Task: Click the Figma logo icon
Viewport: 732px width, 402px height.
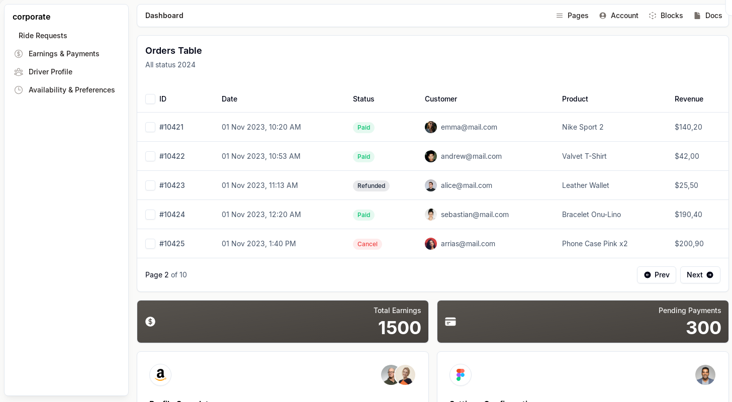Action: click(x=461, y=375)
